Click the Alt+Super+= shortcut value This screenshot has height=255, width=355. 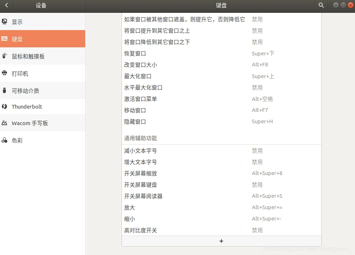click(267, 207)
